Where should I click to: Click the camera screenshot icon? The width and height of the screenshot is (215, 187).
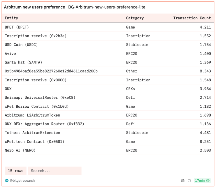pos(183,181)
